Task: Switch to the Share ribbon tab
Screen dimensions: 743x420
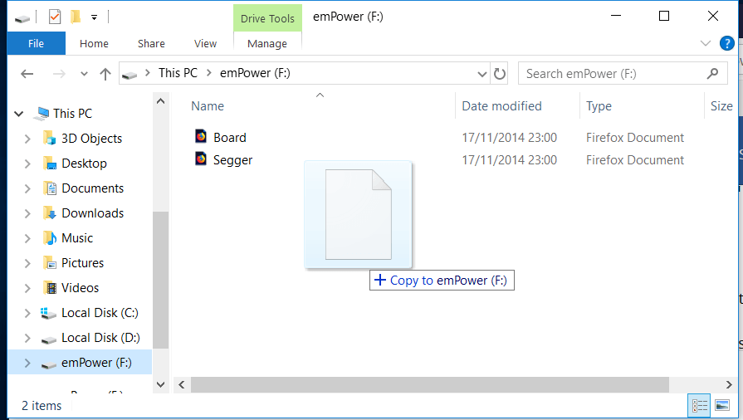Action: [x=151, y=44]
